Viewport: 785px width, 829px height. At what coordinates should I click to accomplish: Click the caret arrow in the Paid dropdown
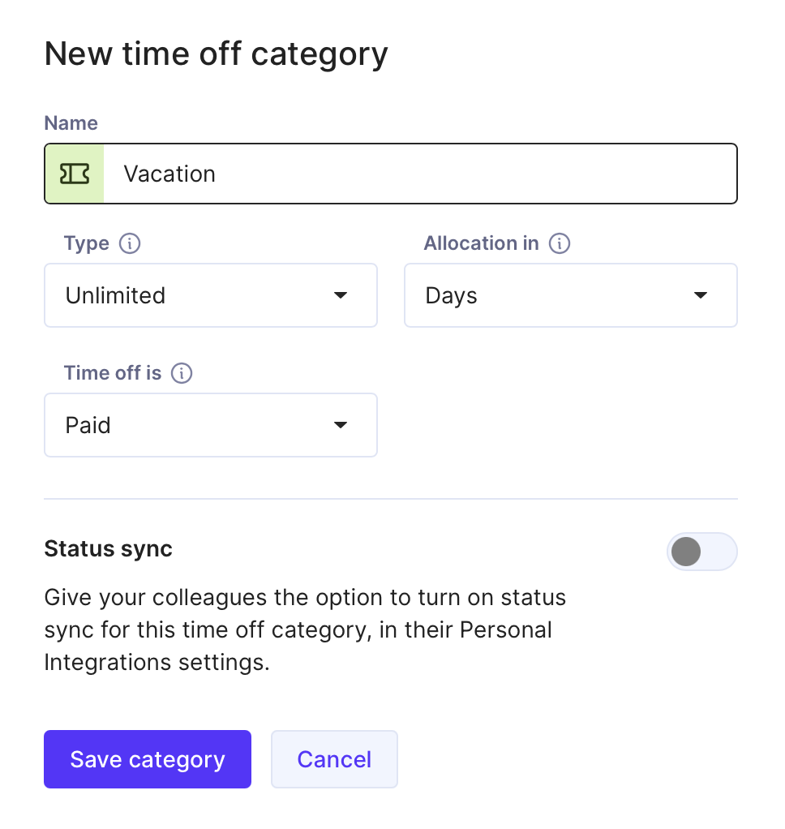click(341, 424)
